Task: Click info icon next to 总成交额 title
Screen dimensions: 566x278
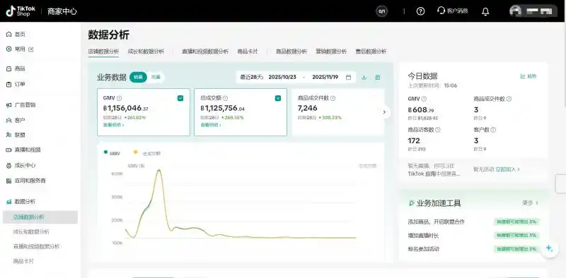Action: 225,98
